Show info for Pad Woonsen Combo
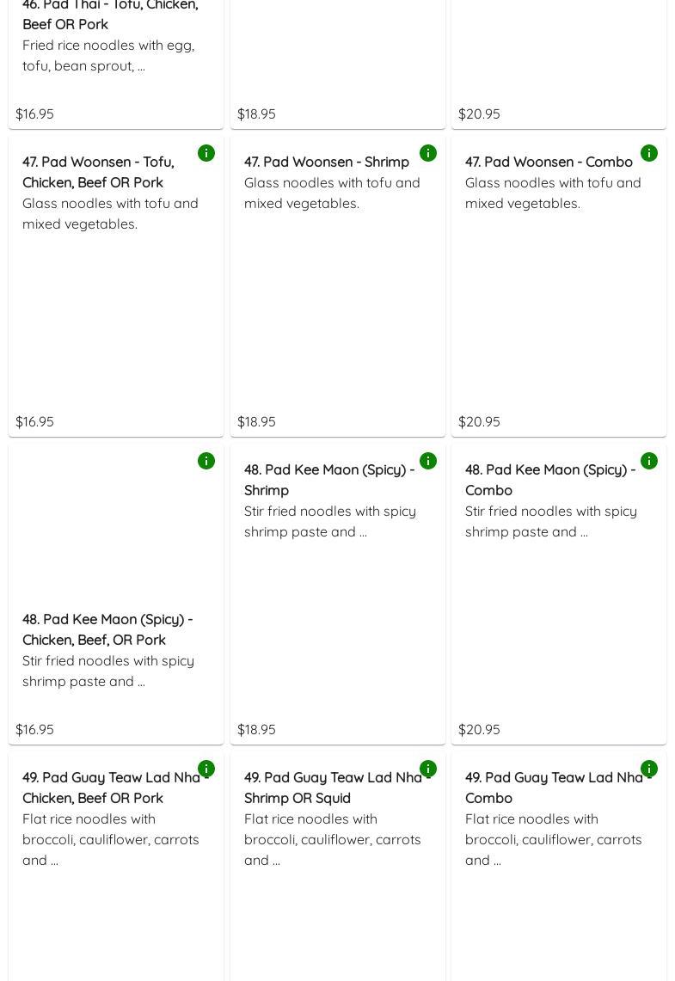Image resolution: width=675 pixels, height=981 pixels. [649, 153]
